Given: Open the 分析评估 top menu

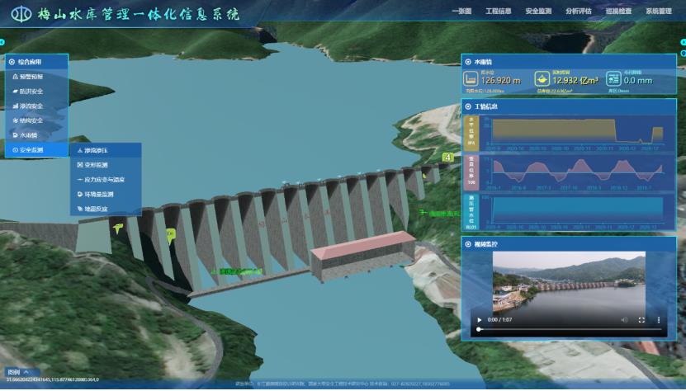Looking at the screenshot, I should click(x=579, y=12).
